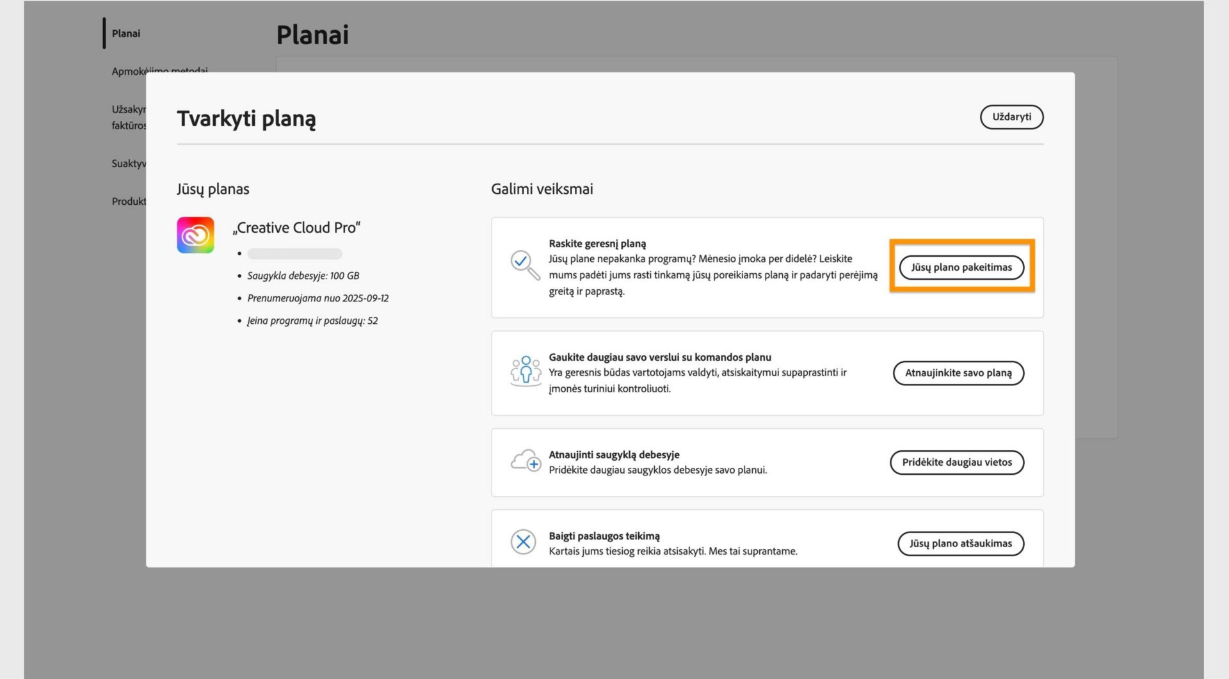Click Jūsų plano pakeitimas button
This screenshot has width=1229, height=679.
click(961, 268)
